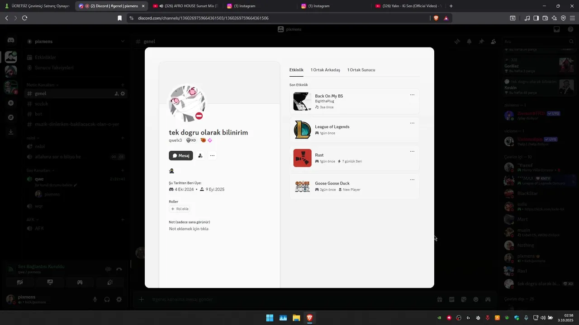Click the genel message input box
The height and width of the screenshot is (325, 579).
click(x=289, y=299)
